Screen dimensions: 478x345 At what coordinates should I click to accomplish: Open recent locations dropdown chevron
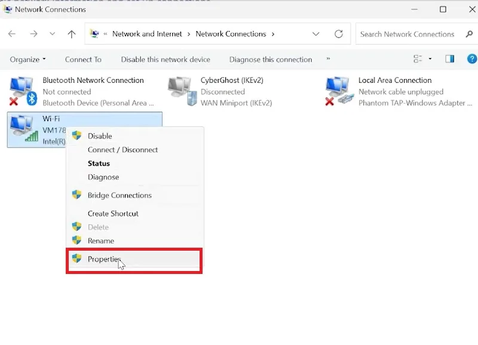click(53, 34)
